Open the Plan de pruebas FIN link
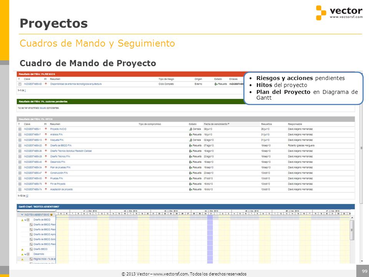This screenshot has width=369, height=277. (x=60, y=167)
